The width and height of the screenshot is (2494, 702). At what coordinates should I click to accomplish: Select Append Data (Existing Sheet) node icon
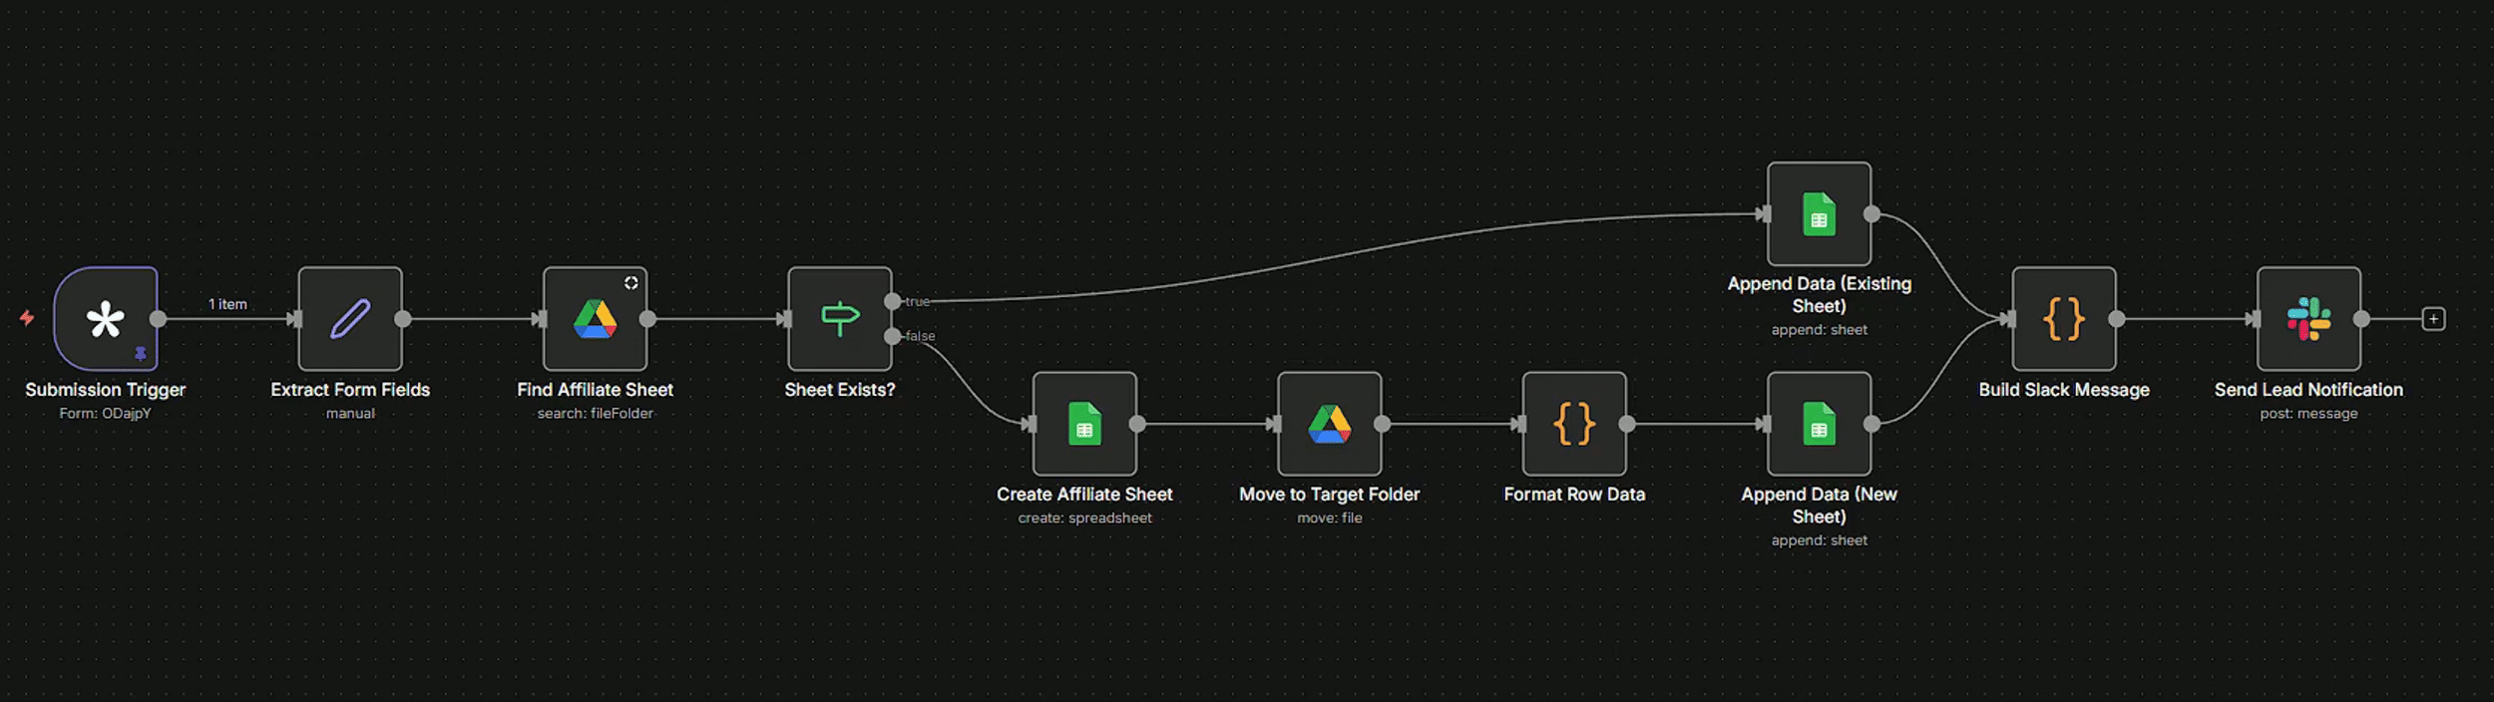click(x=1819, y=214)
